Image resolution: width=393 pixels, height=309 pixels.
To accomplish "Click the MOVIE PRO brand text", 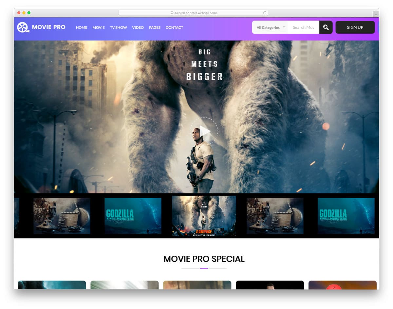I will tap(49, 27).
